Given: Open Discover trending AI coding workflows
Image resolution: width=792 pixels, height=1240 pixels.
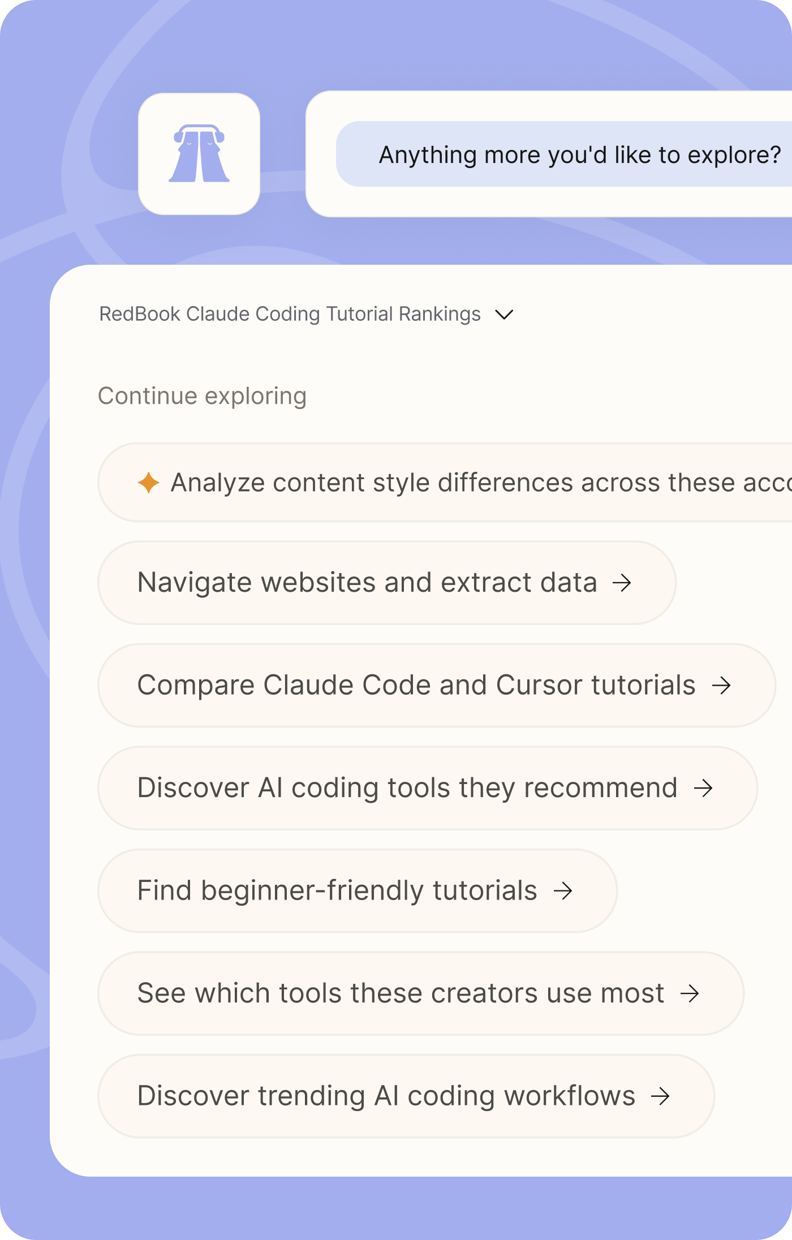Looking at the screenshot, I should pos(386,1096).
